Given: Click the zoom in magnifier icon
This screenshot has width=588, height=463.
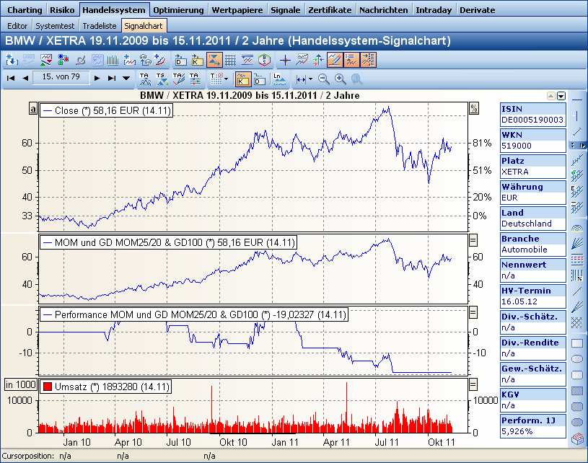Looking at the screenshot, I should (340, 78).
